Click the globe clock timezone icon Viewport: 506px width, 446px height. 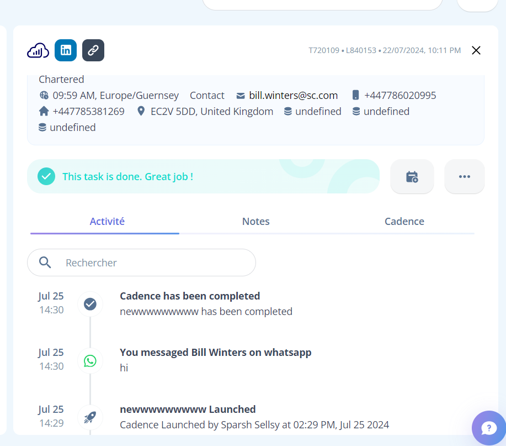pyautogui.click(x=44, y=96)
